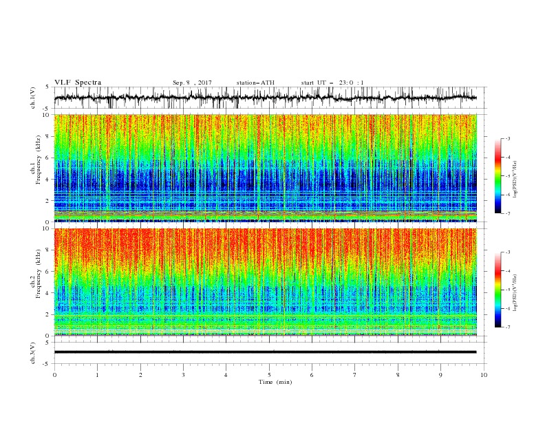The width and height of the screenshot is (545, 421).
Task: Click time axis tick label "4"
Action: coord(226,375)
